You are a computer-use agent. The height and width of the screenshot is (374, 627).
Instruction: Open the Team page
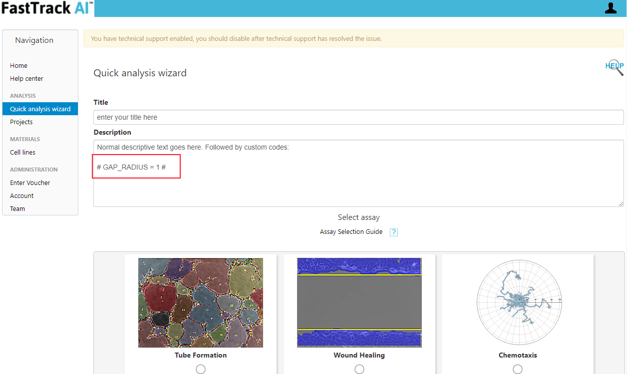17,208
